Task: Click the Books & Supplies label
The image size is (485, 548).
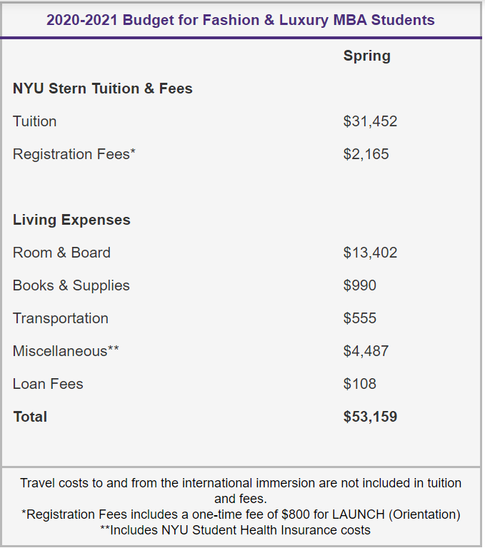Action: click(x=71, y=285)
